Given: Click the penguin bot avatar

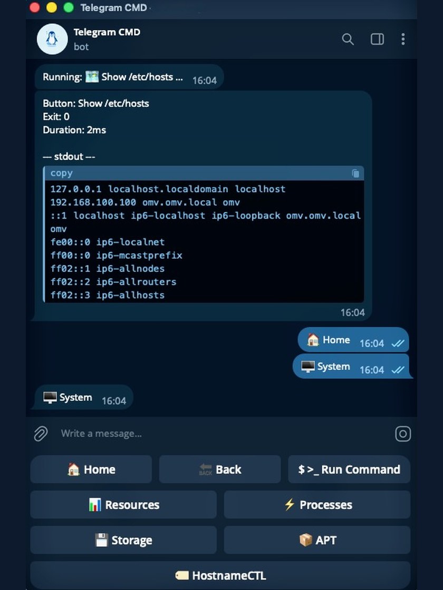Looking at the screenshot, I should pos(52,39).
